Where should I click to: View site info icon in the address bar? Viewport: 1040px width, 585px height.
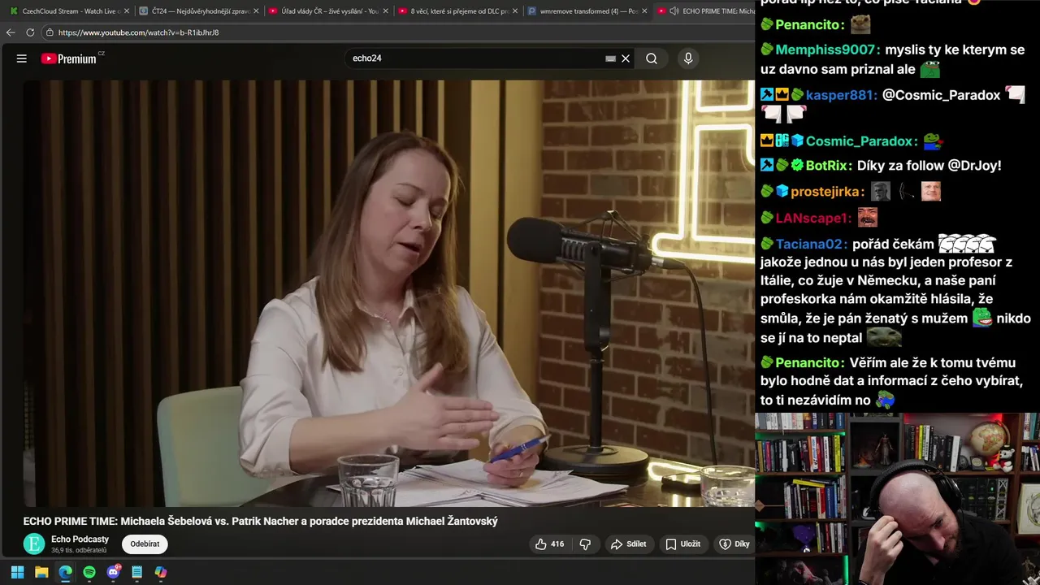point(50,32)
